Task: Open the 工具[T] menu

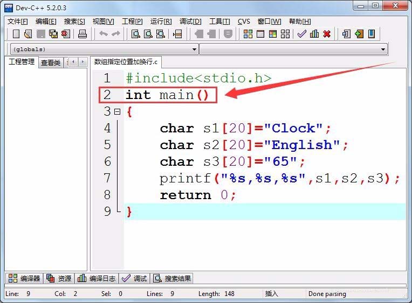Action: pos(219,21)
